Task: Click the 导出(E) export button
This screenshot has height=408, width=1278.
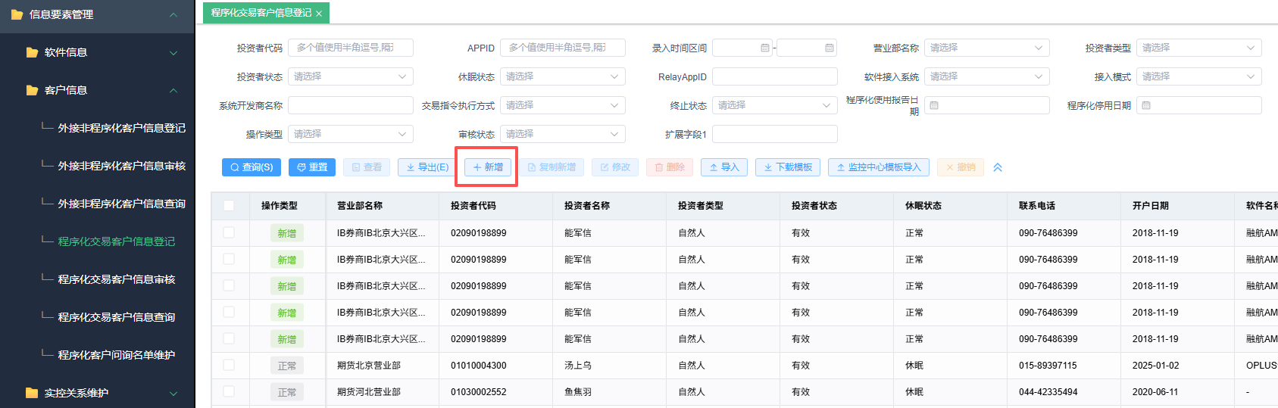Action: click(x=427, y=167)
